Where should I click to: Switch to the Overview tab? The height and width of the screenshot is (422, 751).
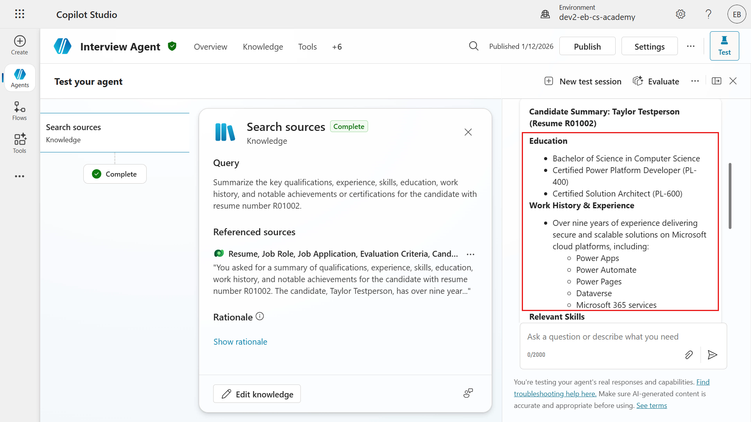click(210, 46)
